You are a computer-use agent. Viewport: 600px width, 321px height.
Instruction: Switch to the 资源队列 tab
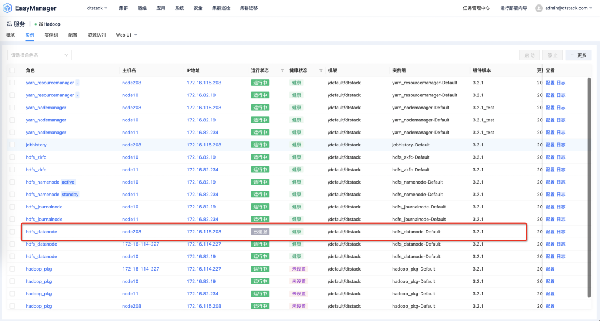(96, 35)
